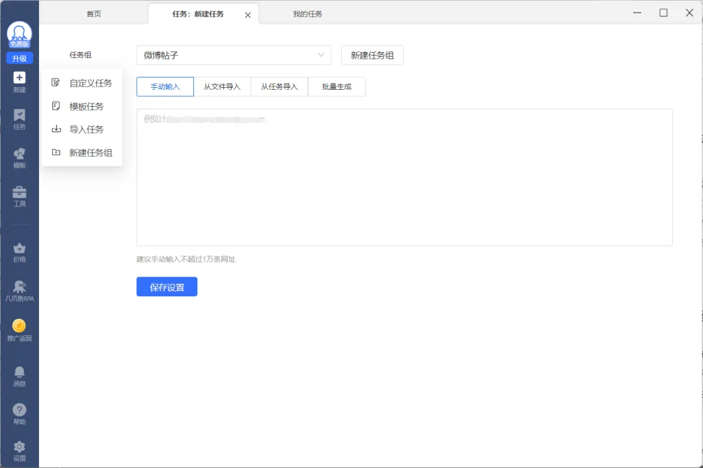Focus the URL input text area
The image size is (703, 468).
click(404, 177)
